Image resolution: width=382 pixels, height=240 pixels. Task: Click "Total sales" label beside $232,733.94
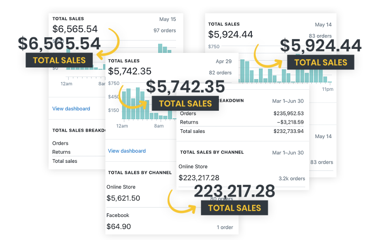[193, 131]
